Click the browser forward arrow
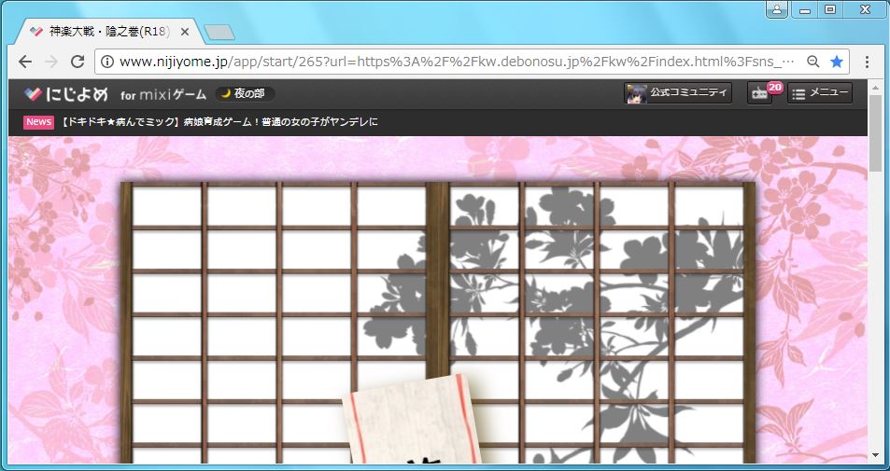The height and width of the screenshot is (471, 890). pos(51,62)
